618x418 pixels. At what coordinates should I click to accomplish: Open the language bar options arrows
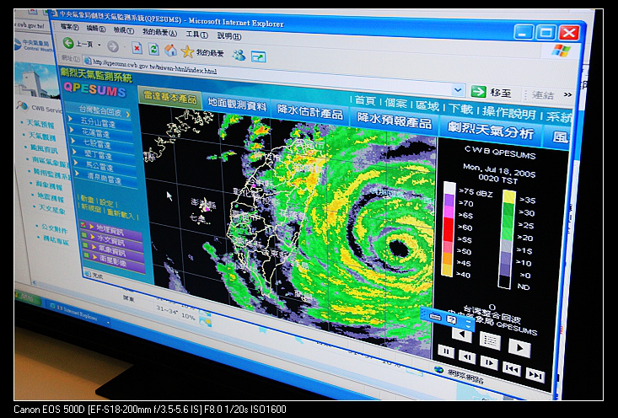pos(467,324)
